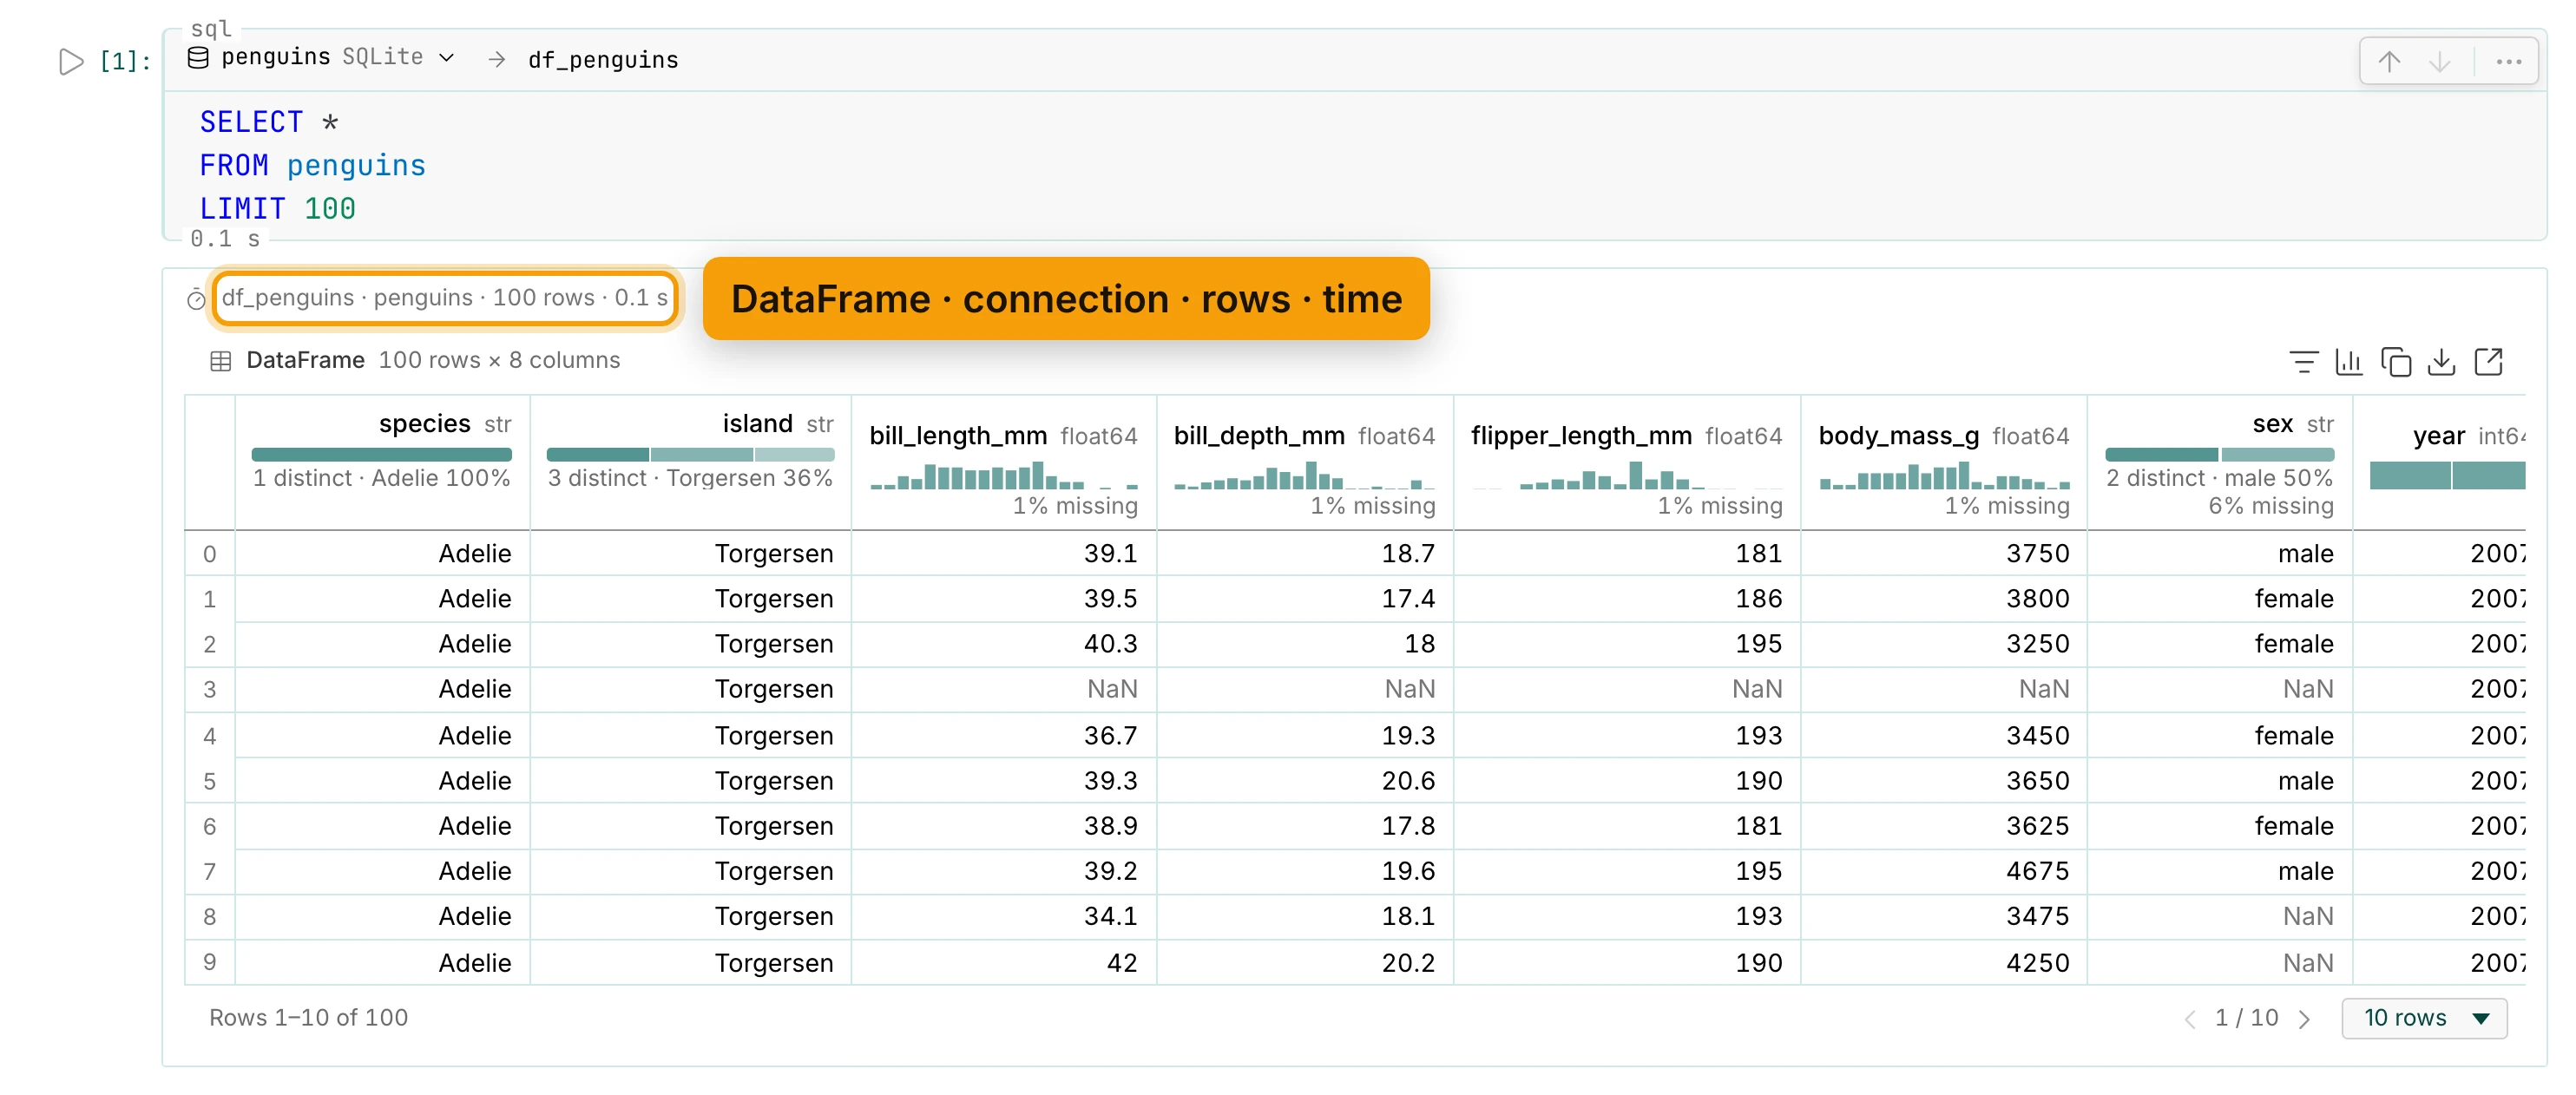Click the bill_length_mm histogram
The height and width of the screenshot is (1095, 2576).
(1004, 475)
